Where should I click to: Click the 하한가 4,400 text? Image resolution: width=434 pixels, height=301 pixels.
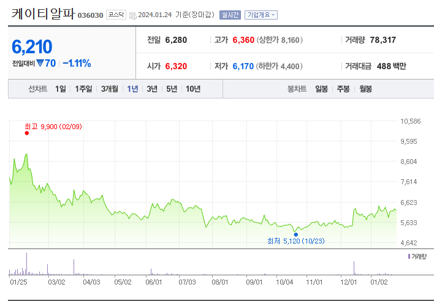coord(280,66)
